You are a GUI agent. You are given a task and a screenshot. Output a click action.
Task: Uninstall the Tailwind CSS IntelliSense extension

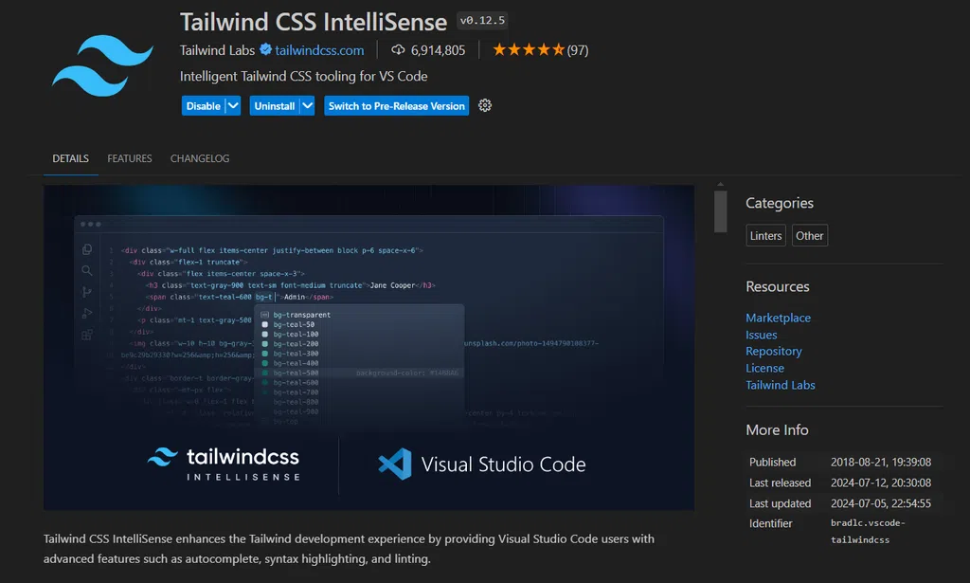(275, 106)
